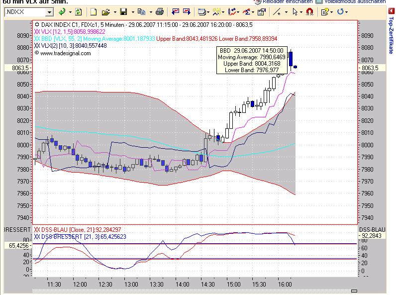Expand the pointer tool dropdown arrow
The width and height of the screenshot is (396, 295).
click(301, 12)
